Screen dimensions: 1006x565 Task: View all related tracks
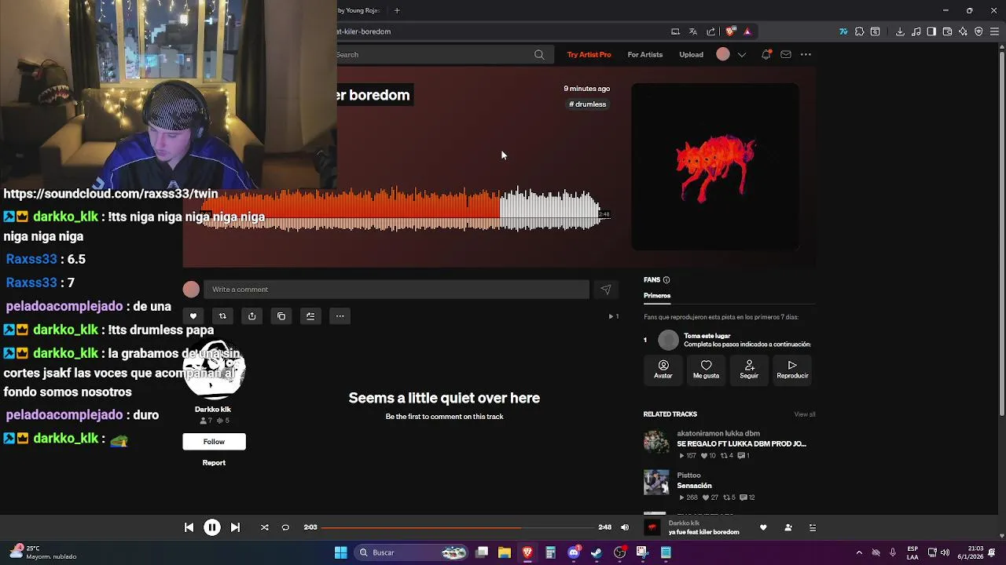point(805,414)
